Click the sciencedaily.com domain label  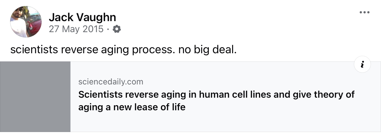(111, 82)
